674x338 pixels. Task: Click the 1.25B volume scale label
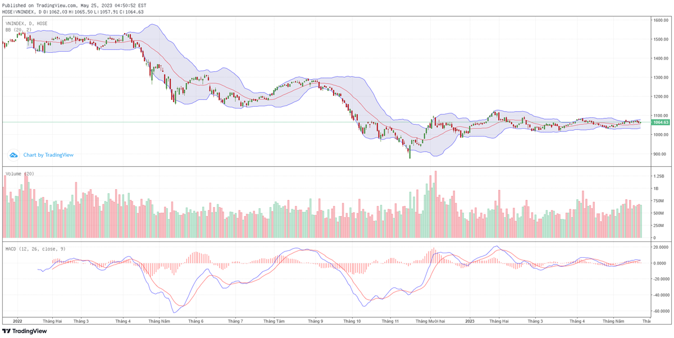pyautogui.click(x=658, y=176)
